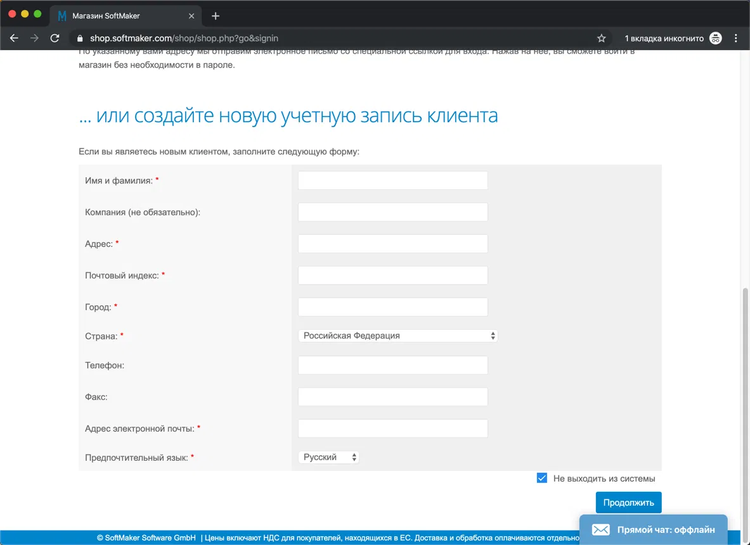
Task: Click the bookmark star icon
Action: pyautogui.click(x=600, y=38)
